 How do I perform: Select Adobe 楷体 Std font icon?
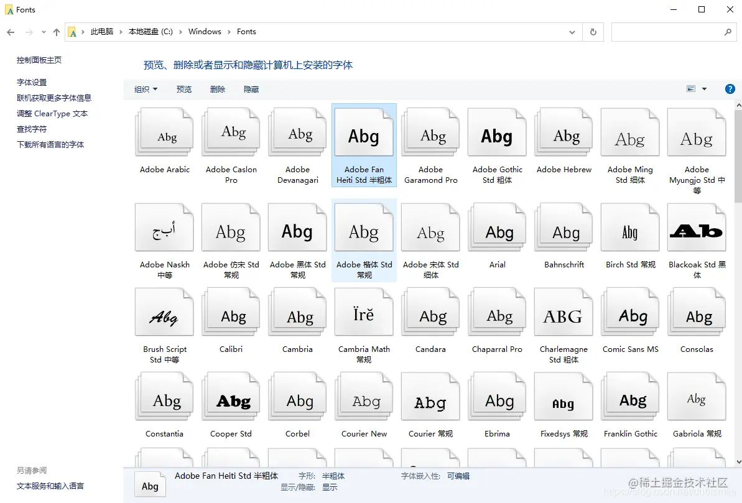pyautogui.click(x=364, y=228)
